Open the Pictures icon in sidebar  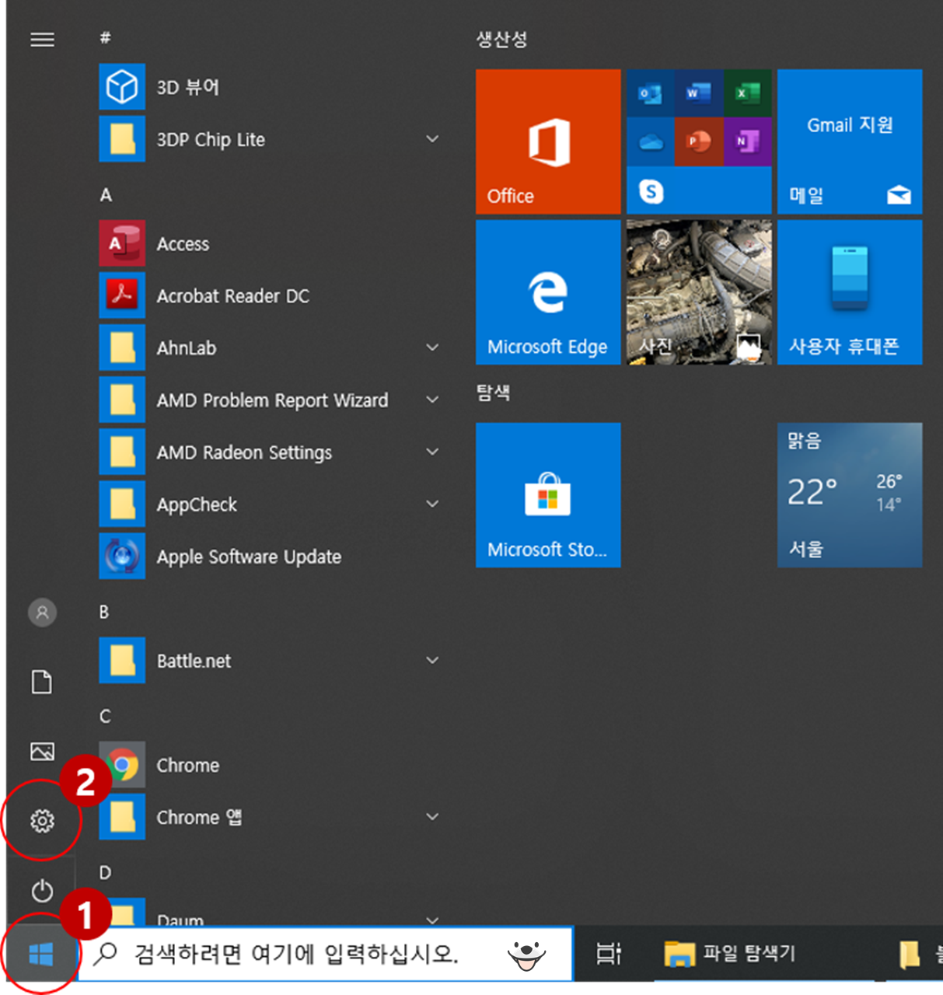click(x=42, y=752)
